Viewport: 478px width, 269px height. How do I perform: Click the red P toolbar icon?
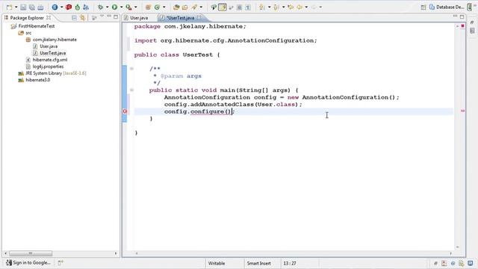[x=69, y=7]
